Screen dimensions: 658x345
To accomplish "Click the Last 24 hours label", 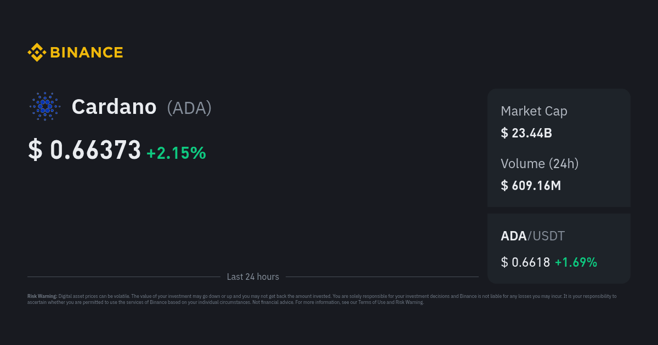I will pos(253,277).
